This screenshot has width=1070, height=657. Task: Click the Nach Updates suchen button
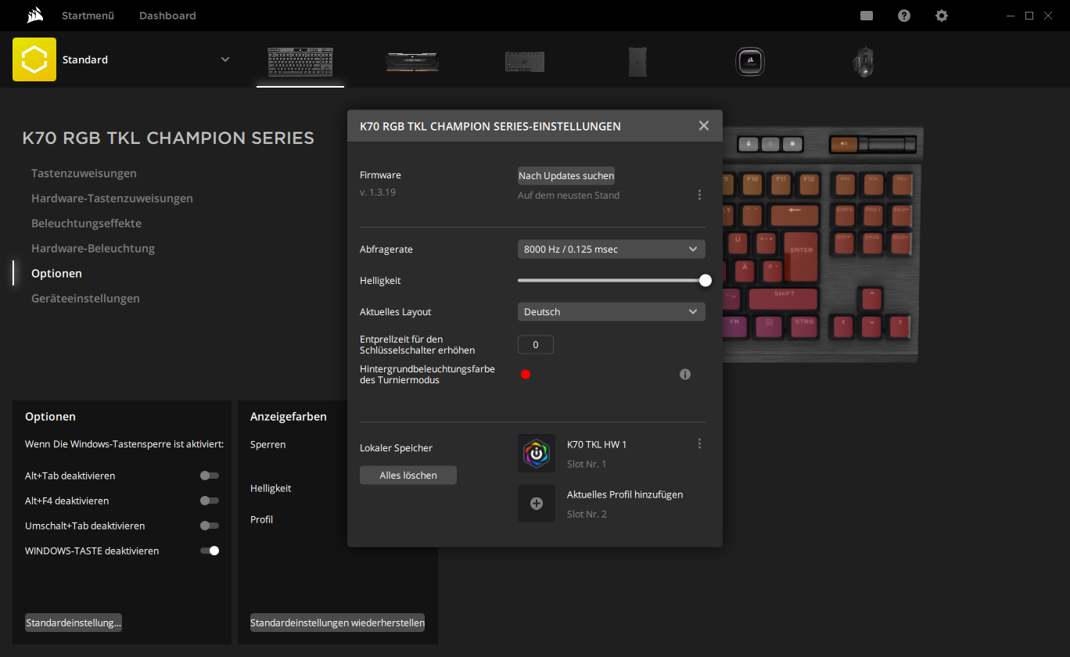click(x=566, y=176)
